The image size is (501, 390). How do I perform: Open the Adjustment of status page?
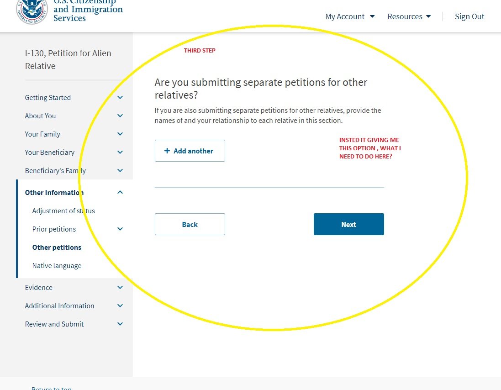(63, 211)
